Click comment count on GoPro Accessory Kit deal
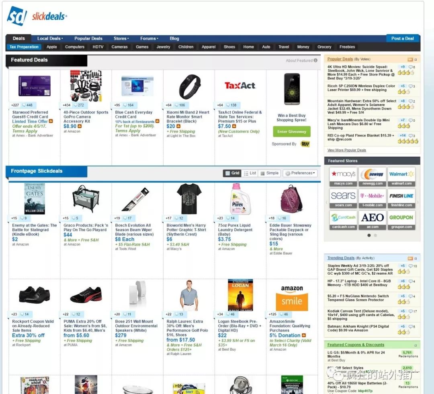 pyautogui.click(x=79, y=105)
